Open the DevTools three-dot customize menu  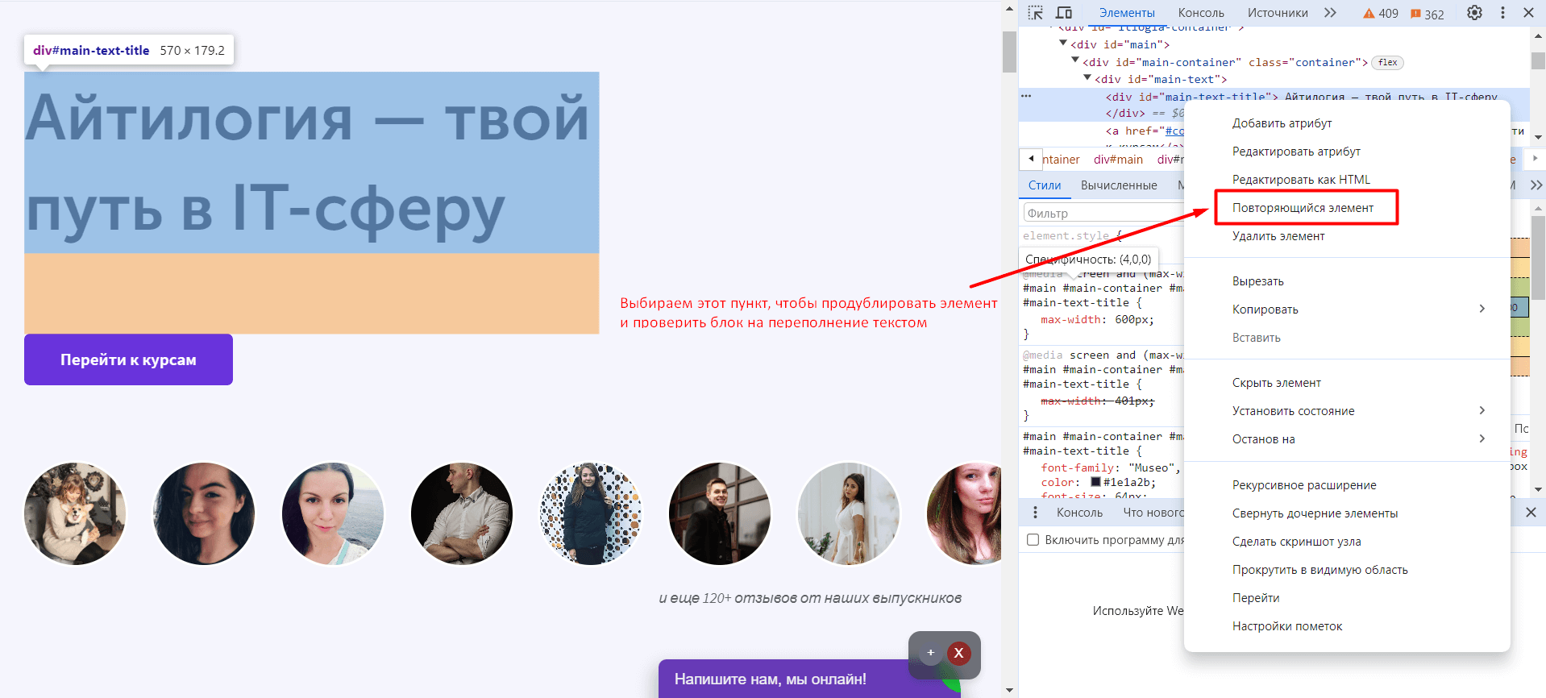pyautogui.click(x=1502, y=13)
